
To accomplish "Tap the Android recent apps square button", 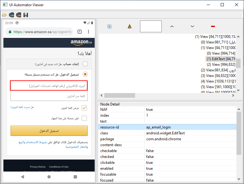I will coord(75,177).
